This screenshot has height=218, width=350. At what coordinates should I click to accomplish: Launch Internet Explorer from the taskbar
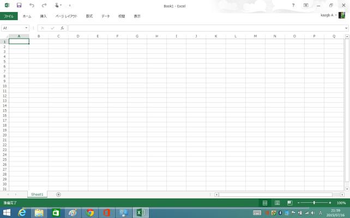click(22, 213)
